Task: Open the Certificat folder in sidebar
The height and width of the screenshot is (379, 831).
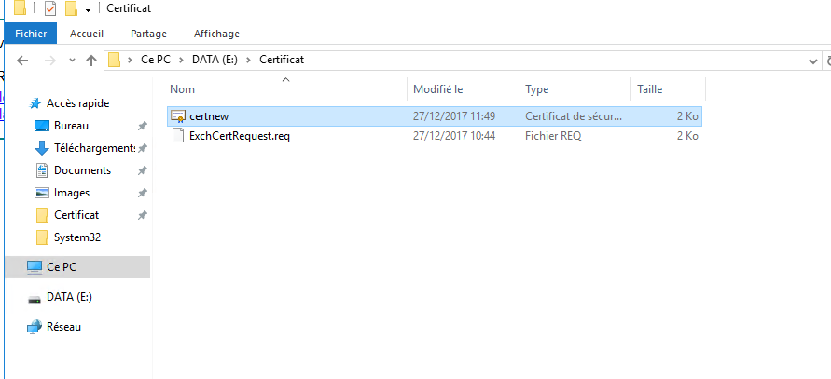Action: click(x=76, y=215)
